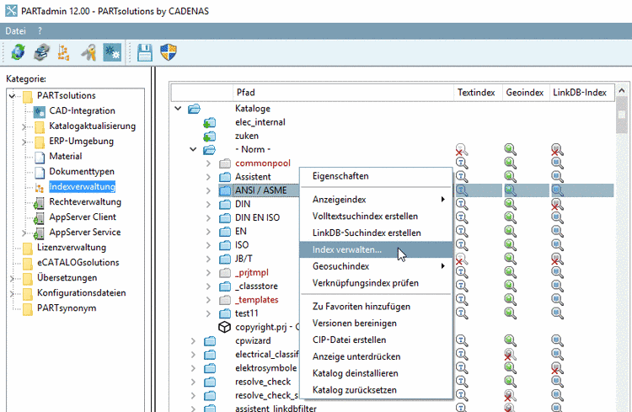Click Geoindex status icon in cpwizard row
This screenshot has width=632, height=412.
click(x=511, y=340)
